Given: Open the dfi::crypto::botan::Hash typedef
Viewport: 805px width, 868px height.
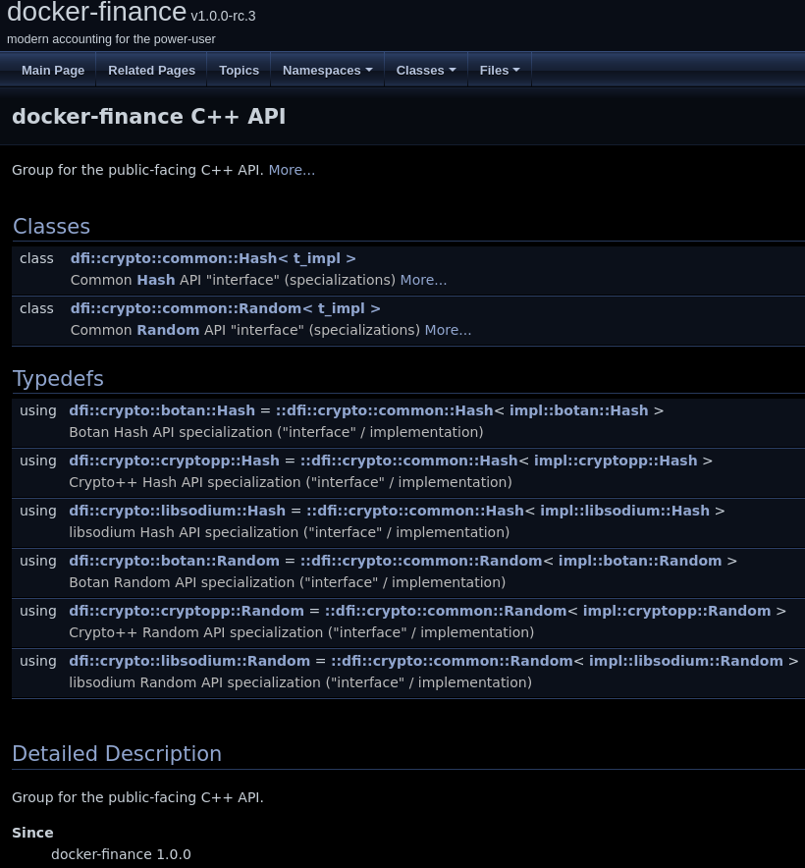Looking at the screenshot, I should [162, 410].
